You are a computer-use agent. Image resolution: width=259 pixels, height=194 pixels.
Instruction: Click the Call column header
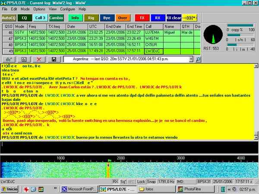coord(154,27)
